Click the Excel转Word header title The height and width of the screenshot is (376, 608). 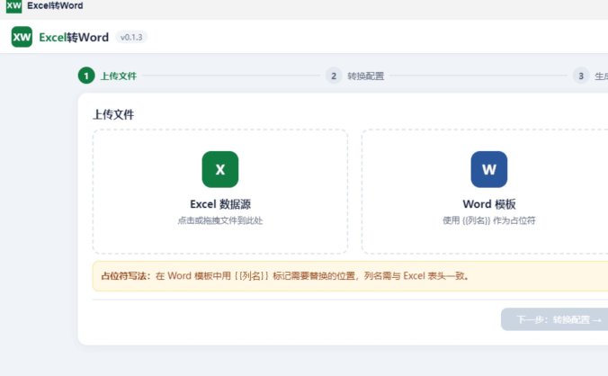click(x=74, y=37)
